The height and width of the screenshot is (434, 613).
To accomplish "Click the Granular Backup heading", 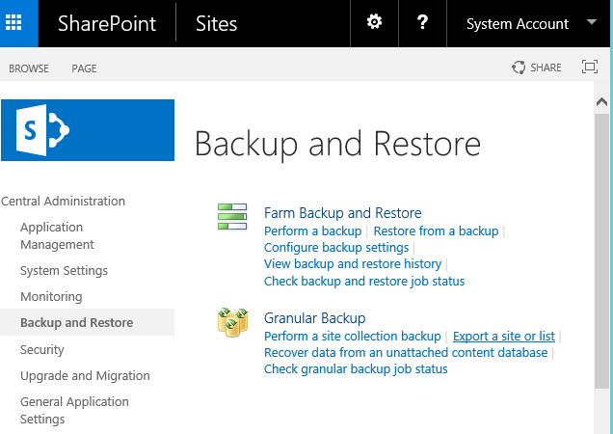I will pos(315,318).
